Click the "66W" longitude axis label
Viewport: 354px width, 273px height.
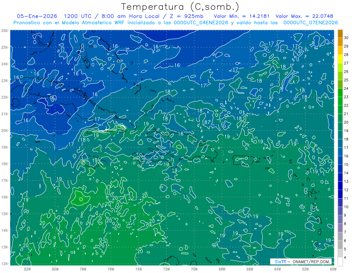click(x=250, y=269)
